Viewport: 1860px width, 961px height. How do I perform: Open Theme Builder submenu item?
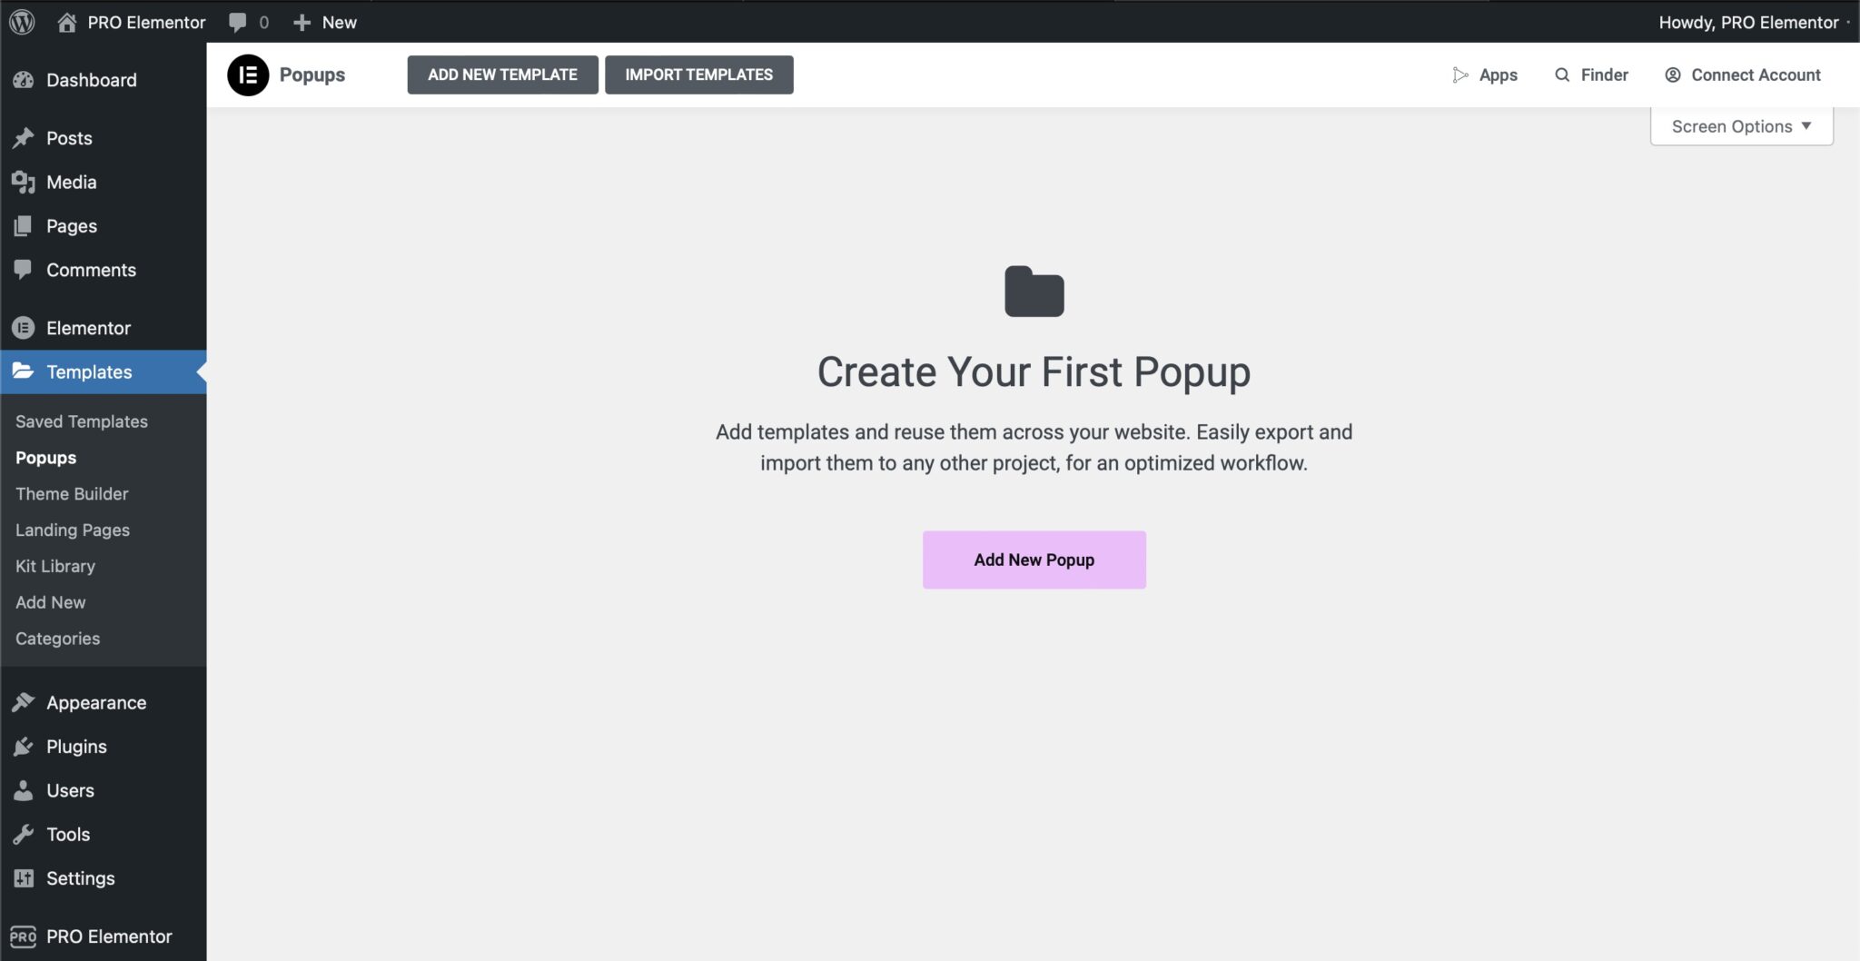click(x=72, y=494)
